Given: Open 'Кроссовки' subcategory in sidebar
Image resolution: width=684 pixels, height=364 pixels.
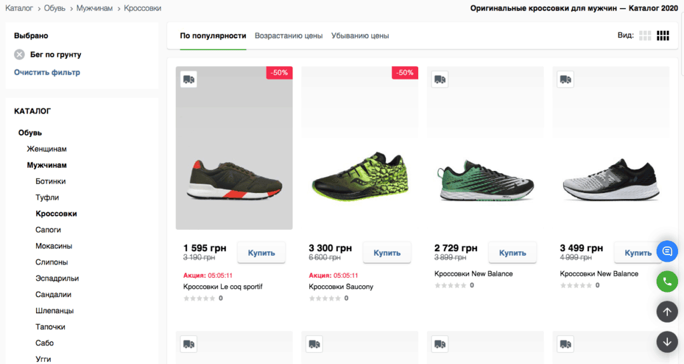Looking at the screenshot, I should point(56,214).
